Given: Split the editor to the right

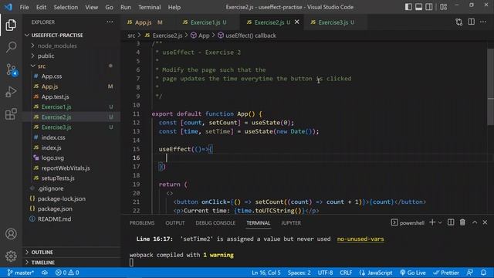Looking at the screenshot, I should point(472,22).
